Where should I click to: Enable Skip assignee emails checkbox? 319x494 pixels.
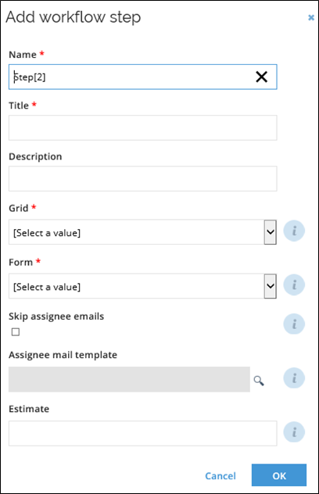[x=16, y=331]
